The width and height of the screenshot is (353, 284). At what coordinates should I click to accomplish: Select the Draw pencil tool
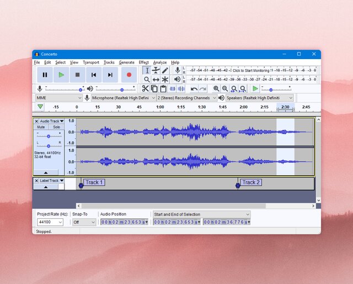[165, 70]
